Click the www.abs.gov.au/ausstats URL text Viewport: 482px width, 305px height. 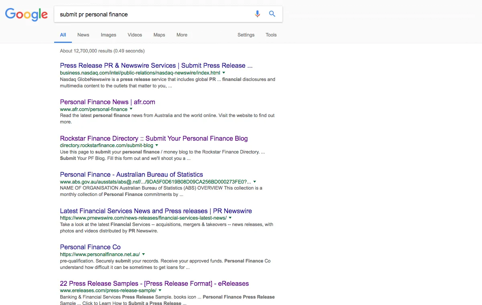tap(155, 182)
